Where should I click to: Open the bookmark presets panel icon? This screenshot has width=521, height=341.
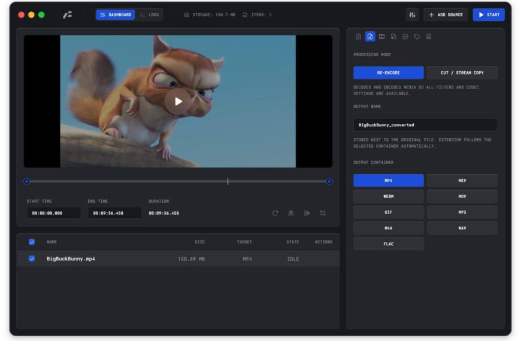pyautogui.click(x=429, y=36)
